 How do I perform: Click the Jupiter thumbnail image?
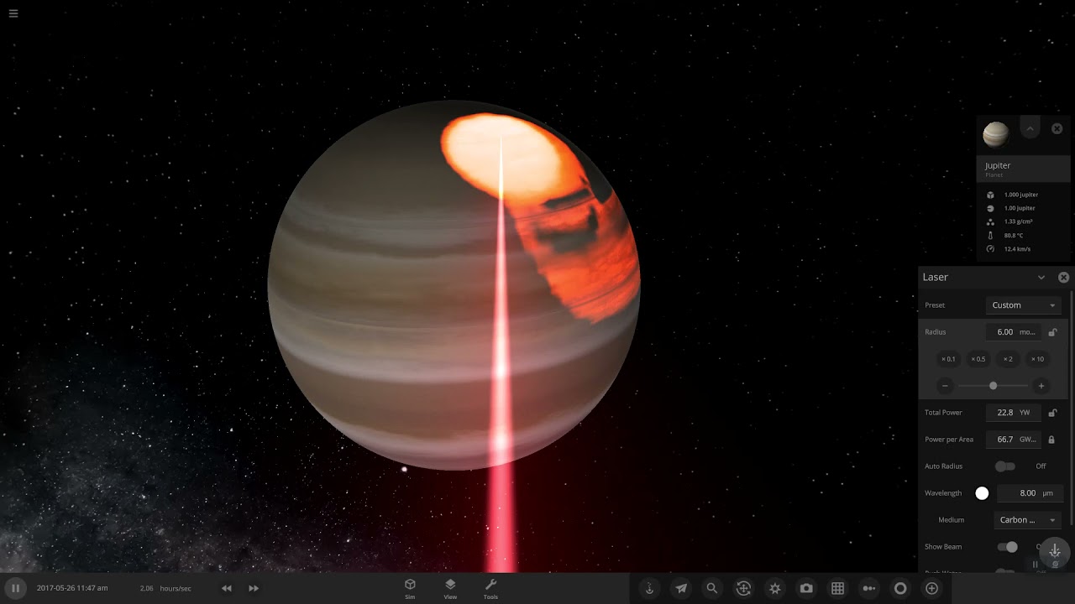(x=995, y=134)
